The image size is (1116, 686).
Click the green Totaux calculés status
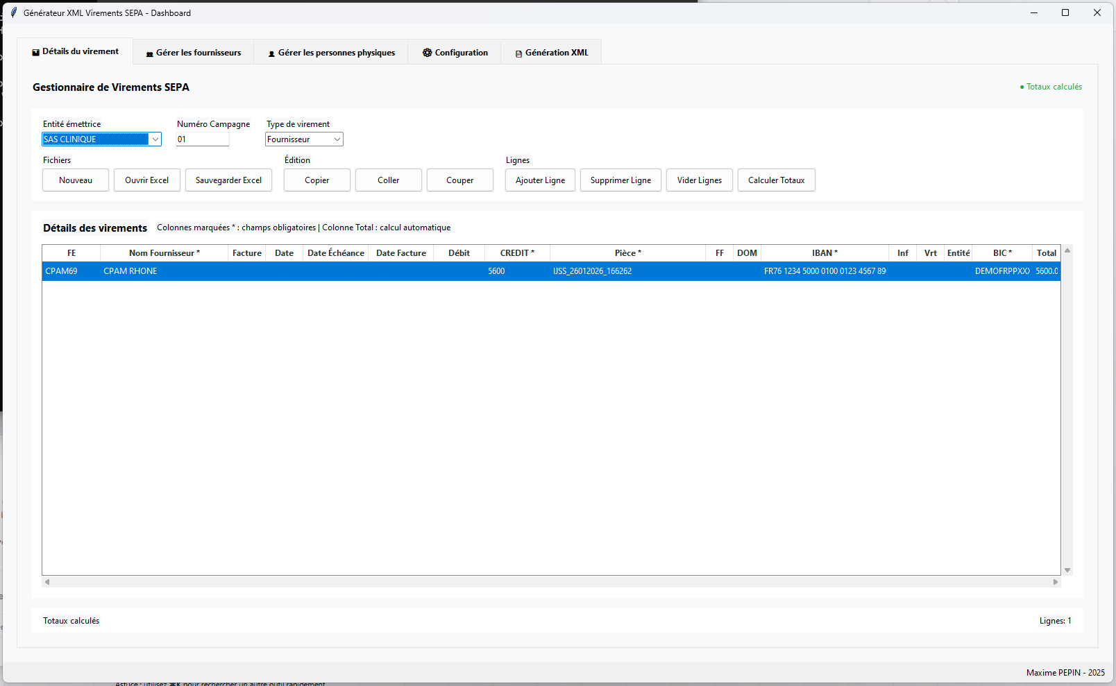pyautogui.click(x=1051, y=87)
